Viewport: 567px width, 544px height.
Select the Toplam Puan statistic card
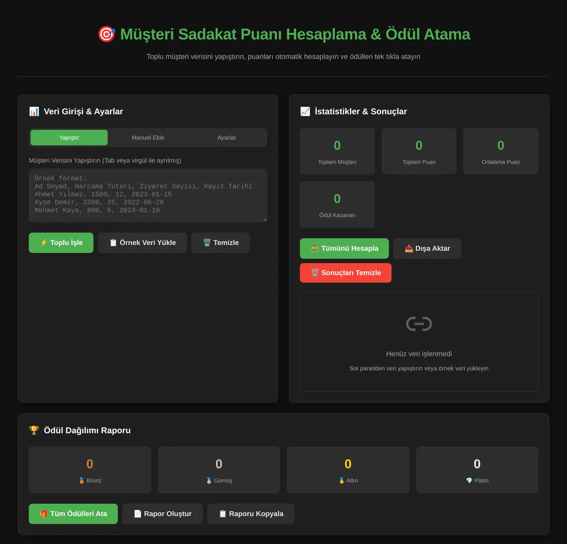[419, 151]
